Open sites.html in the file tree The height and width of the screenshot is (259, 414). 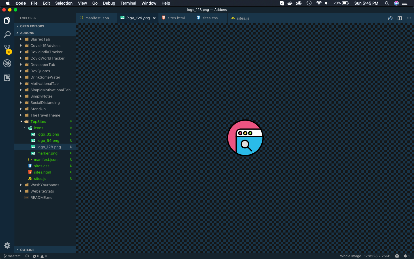[45, 172]
